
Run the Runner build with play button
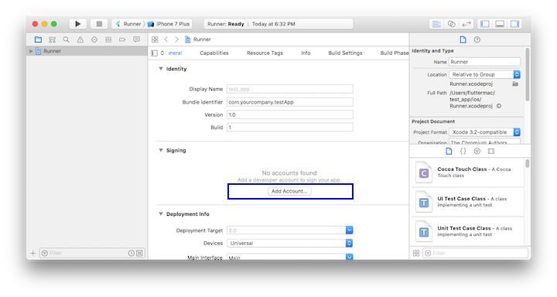[78, 24]
